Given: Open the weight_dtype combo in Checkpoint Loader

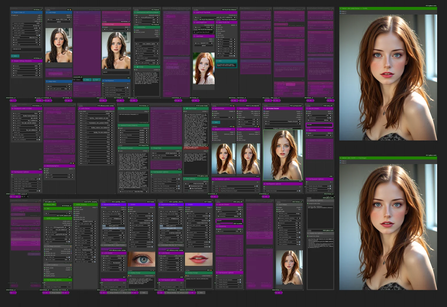Looking at the screenshot, I should [27, 118].
